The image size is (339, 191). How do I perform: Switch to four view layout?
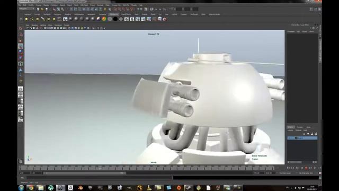[x=21, y=95]
